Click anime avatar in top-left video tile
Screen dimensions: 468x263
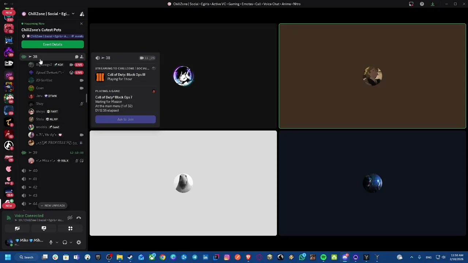pos(183,76)
